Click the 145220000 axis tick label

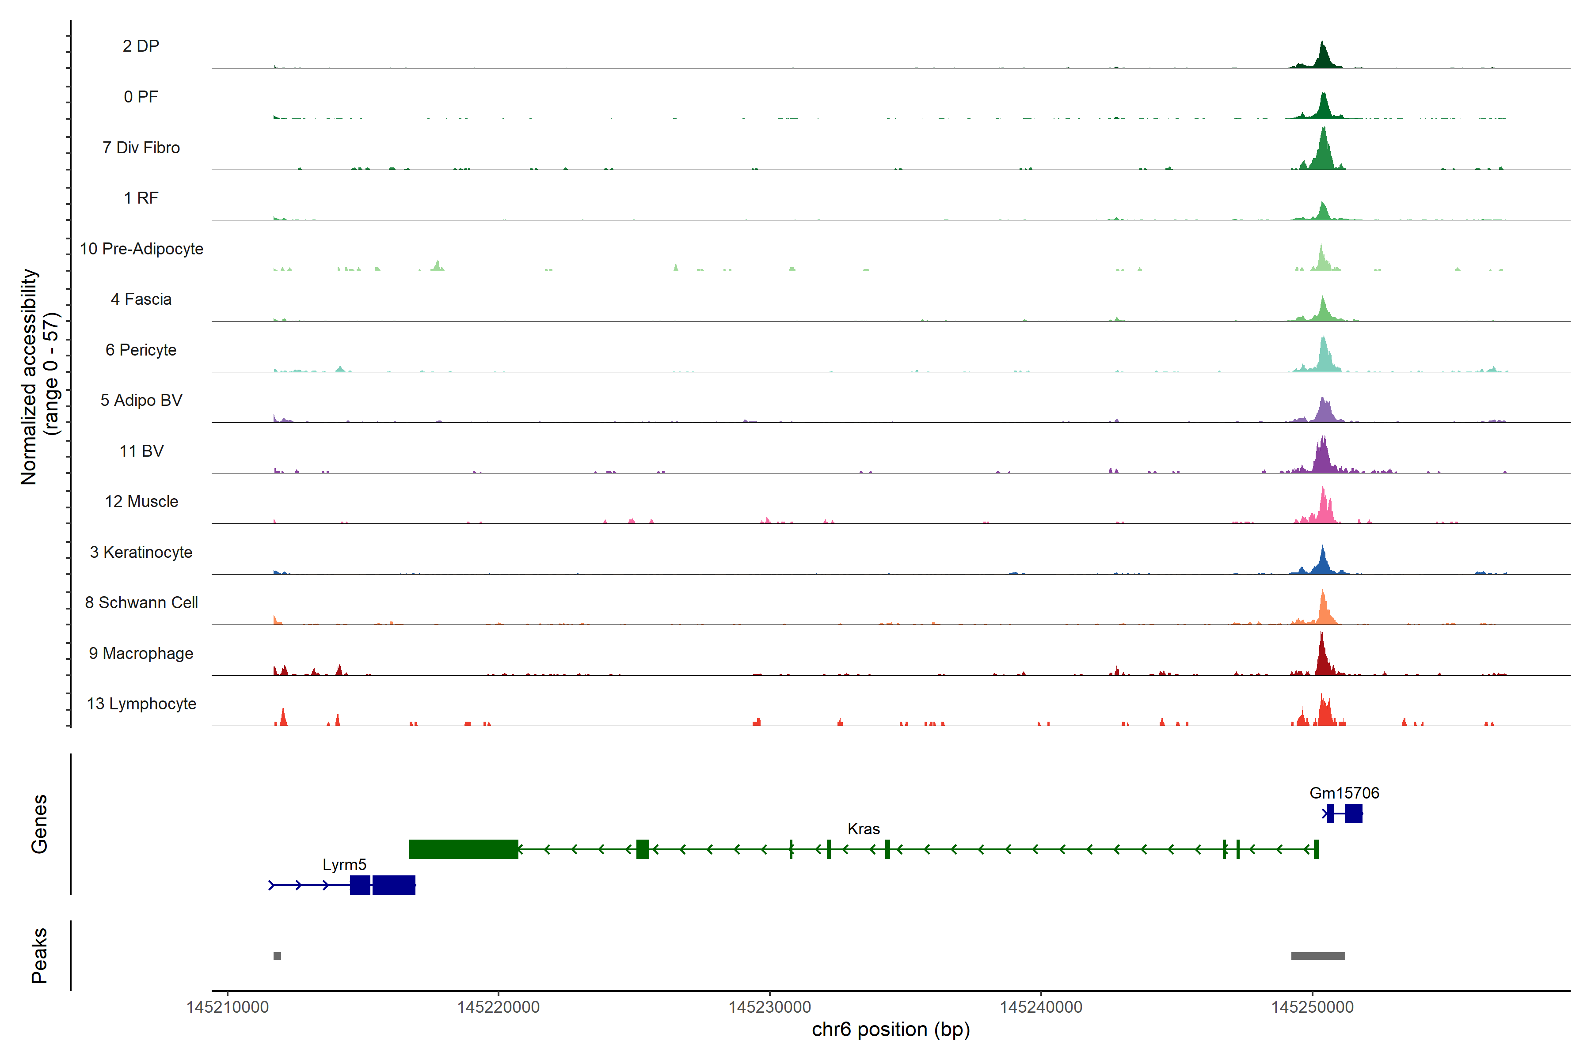[498, 1007]
